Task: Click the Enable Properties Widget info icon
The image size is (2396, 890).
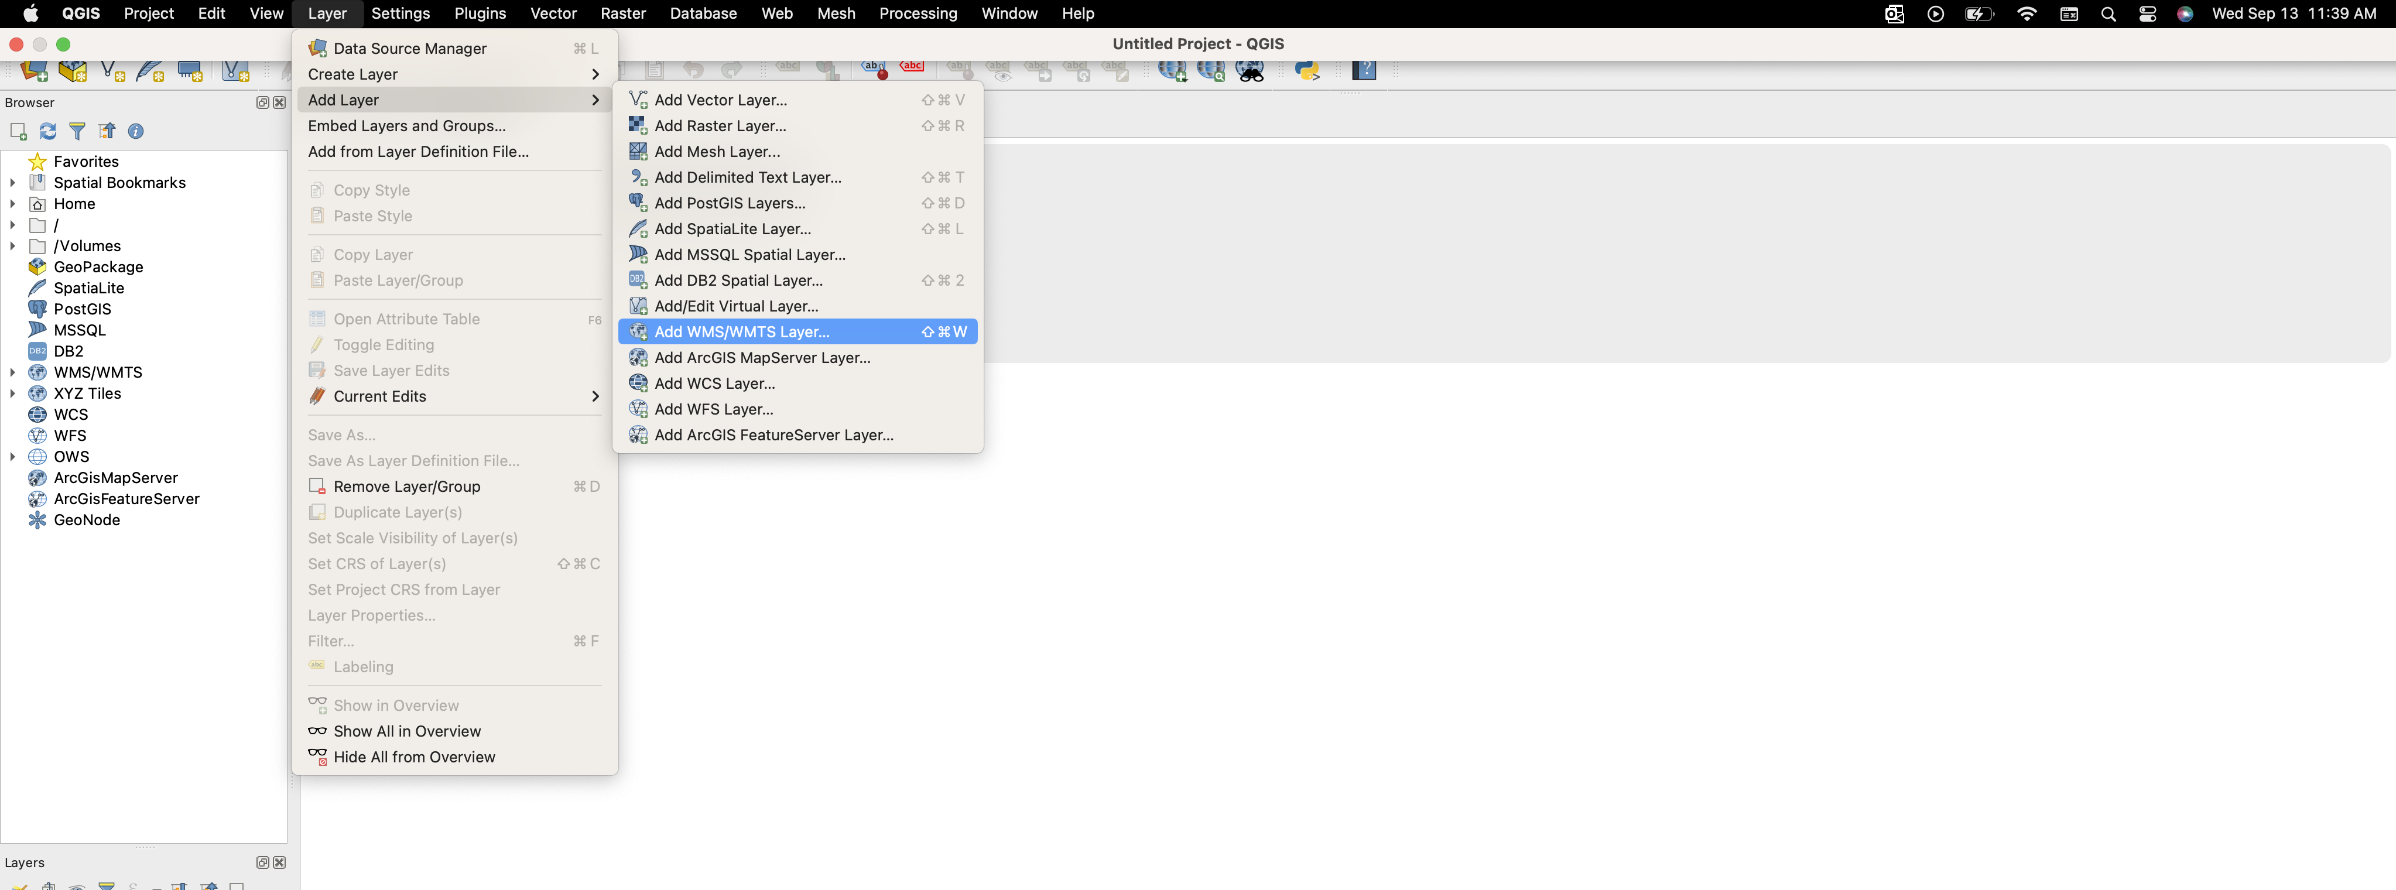Action: coord(136,131)
